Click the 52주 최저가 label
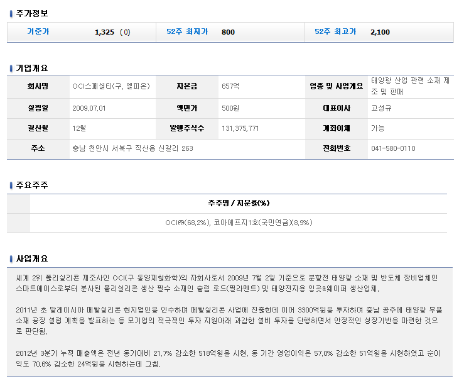The width and height of the screenshot is (464, 381). point(187,31)
